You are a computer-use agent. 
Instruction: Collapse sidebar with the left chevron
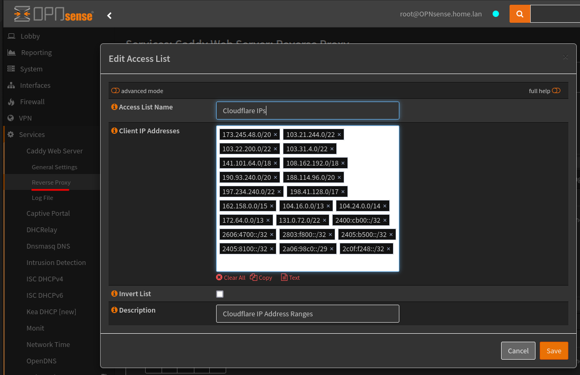click(x=109, y=15)
